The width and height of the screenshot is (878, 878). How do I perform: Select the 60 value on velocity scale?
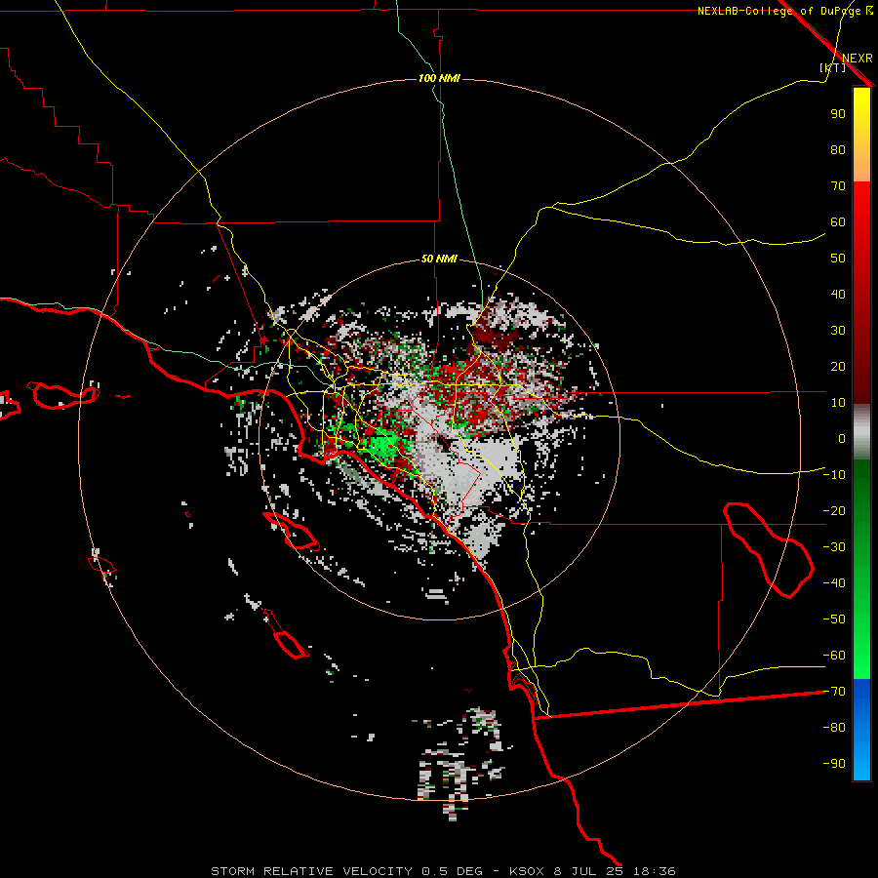838,221
